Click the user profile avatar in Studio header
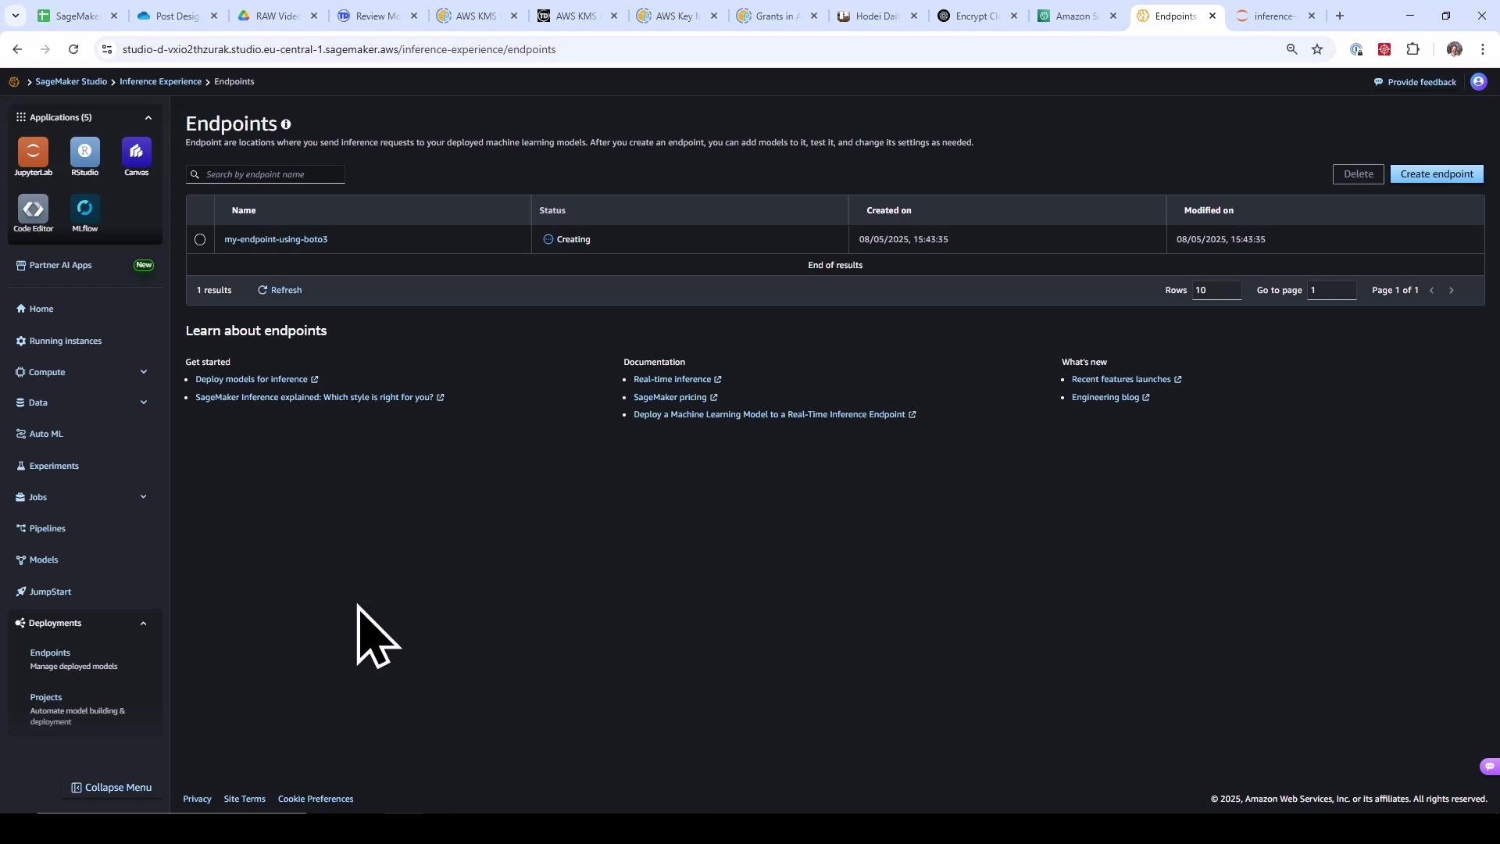 1478,82
